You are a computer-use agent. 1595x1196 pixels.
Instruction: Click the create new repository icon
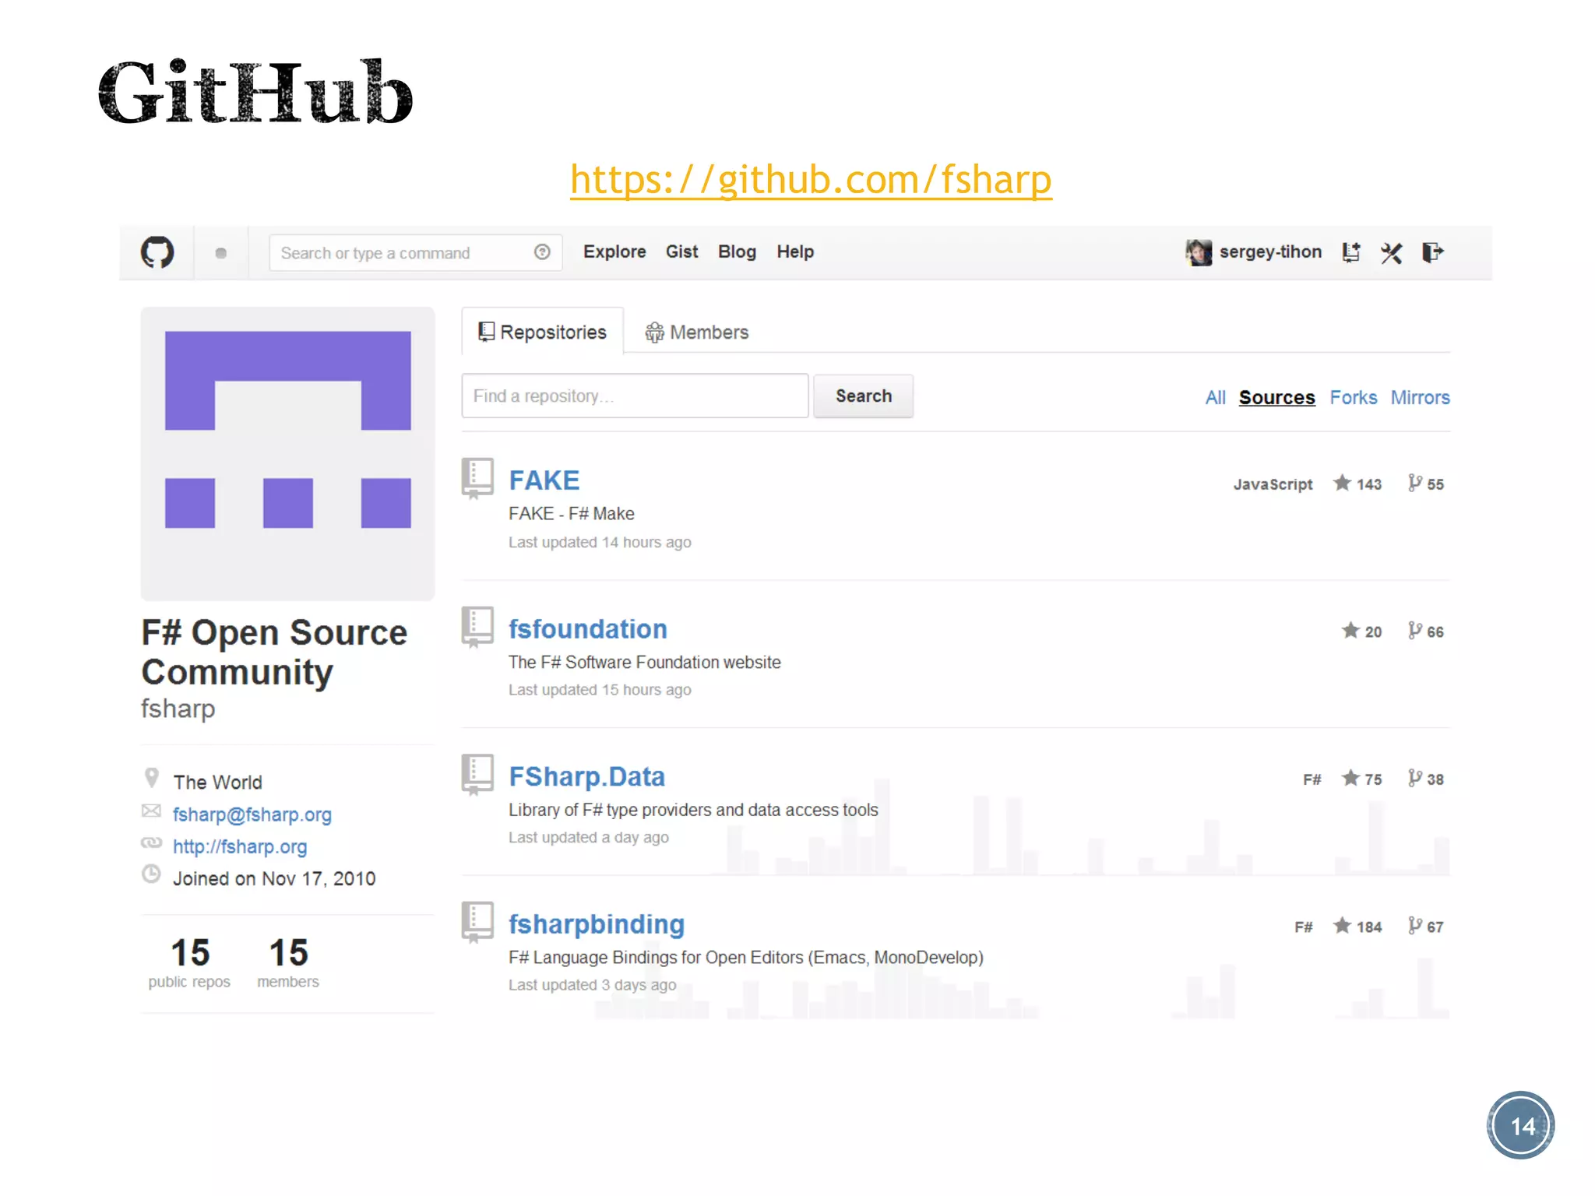[x=1351, y=252]
